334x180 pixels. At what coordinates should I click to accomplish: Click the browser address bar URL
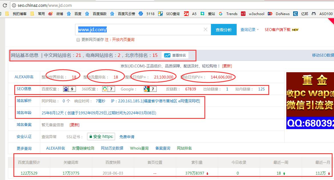tap(45, 5)
